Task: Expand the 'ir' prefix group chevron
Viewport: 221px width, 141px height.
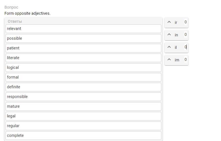Action: tap(169, 22)
